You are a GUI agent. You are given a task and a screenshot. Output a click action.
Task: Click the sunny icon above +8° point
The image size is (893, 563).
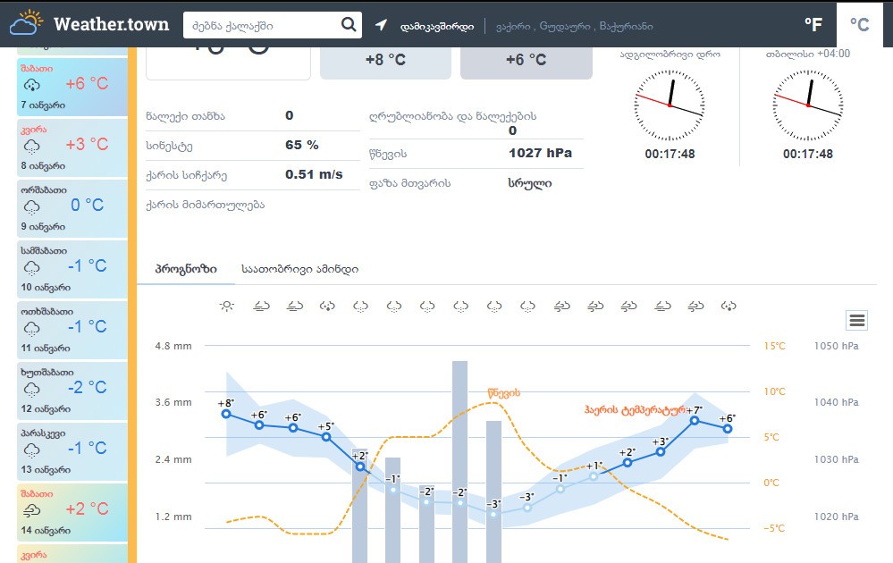pyautogui.click(x=227, y=307)
